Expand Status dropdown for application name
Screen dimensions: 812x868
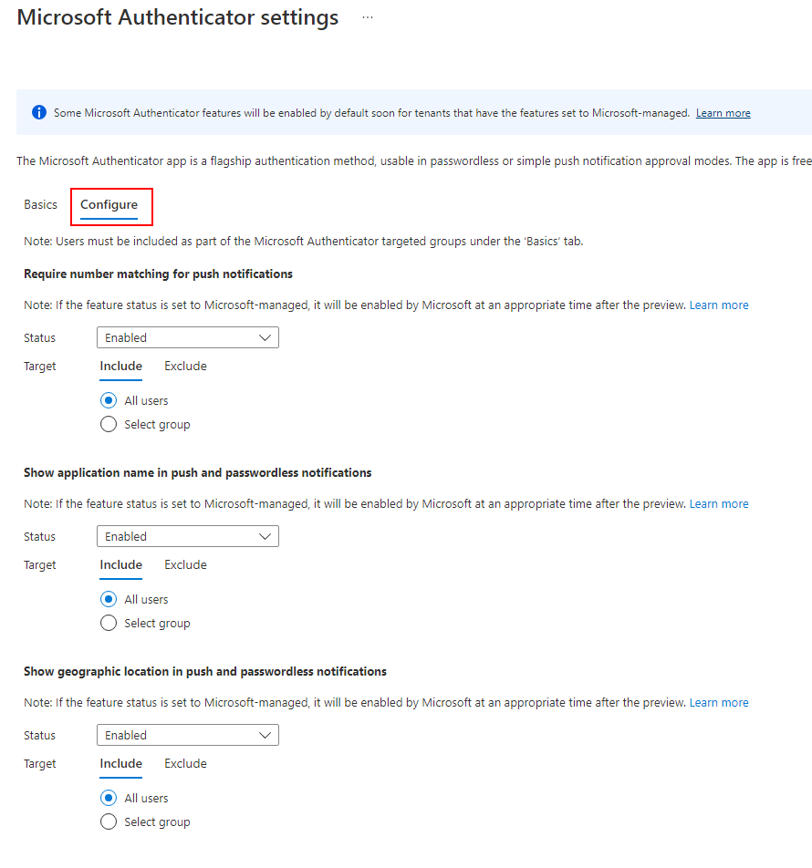point(188,536)
